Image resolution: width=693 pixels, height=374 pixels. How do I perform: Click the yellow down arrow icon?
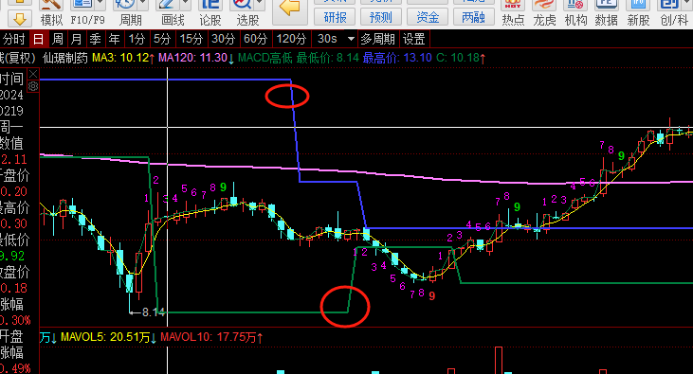tap(20, 20)
